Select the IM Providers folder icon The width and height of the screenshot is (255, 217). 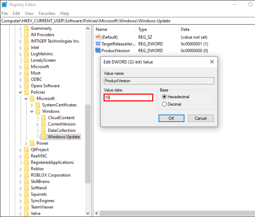pyautogui.click(x=26, y=35)
